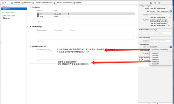Image resolution: width=174 pixels, height=104 pixels.
Task: Open the related items grid icon
Action: pyautogui.click(x=3, y=3)
